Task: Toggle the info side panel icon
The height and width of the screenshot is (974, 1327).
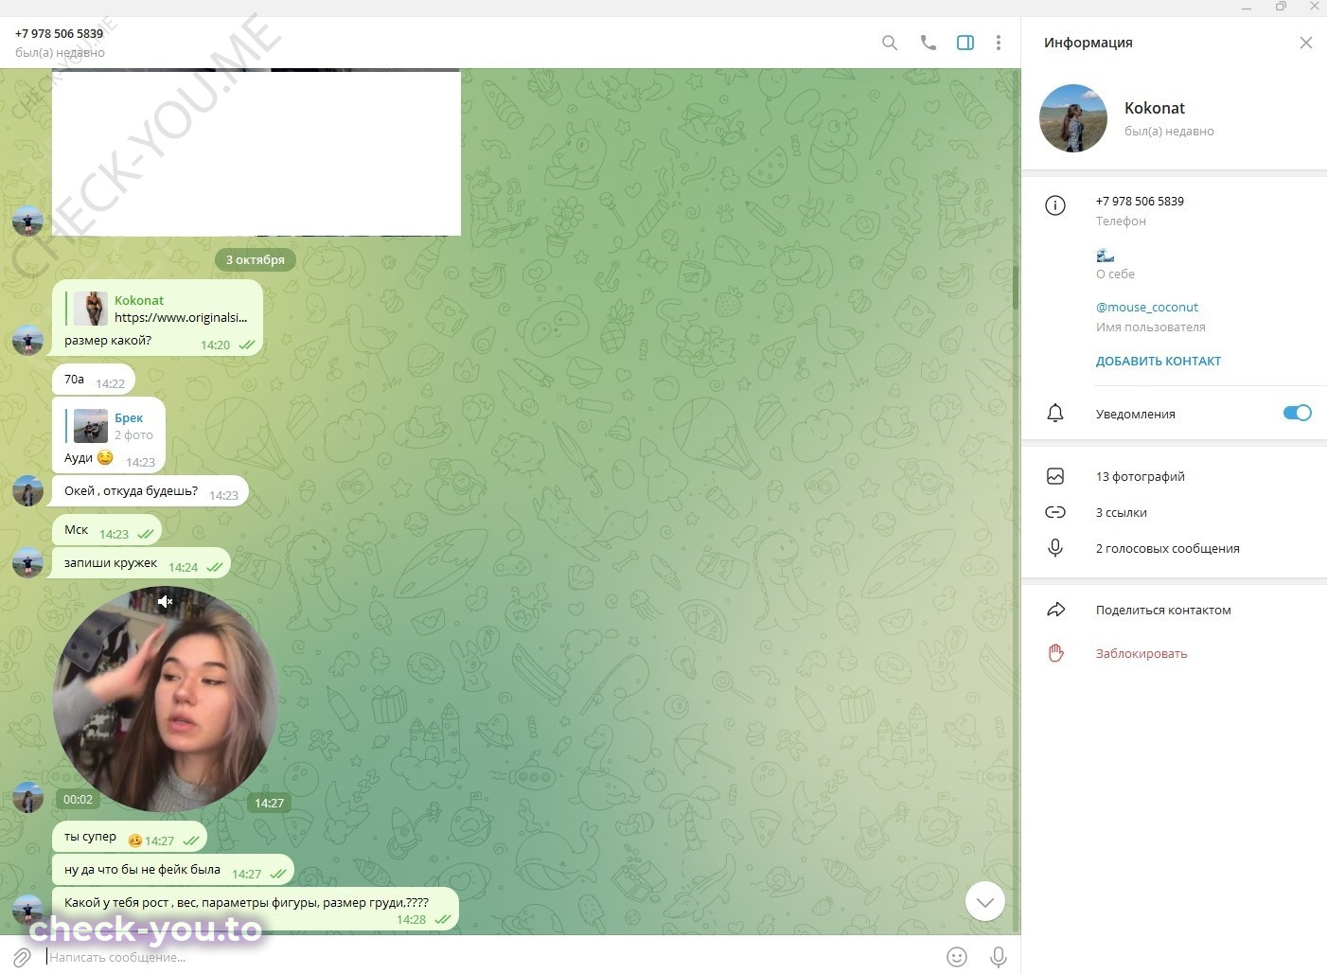Action: (965, 43)
